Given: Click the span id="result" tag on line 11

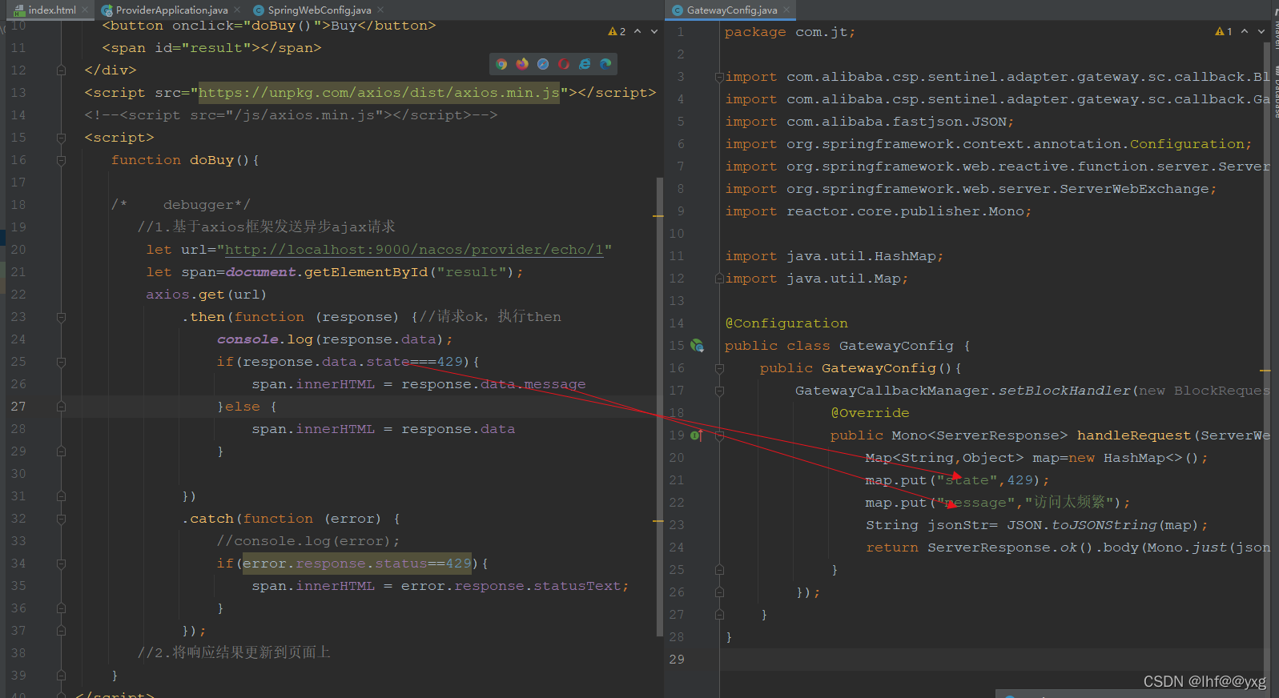Looking at the screenshot, I should (211, 48).
